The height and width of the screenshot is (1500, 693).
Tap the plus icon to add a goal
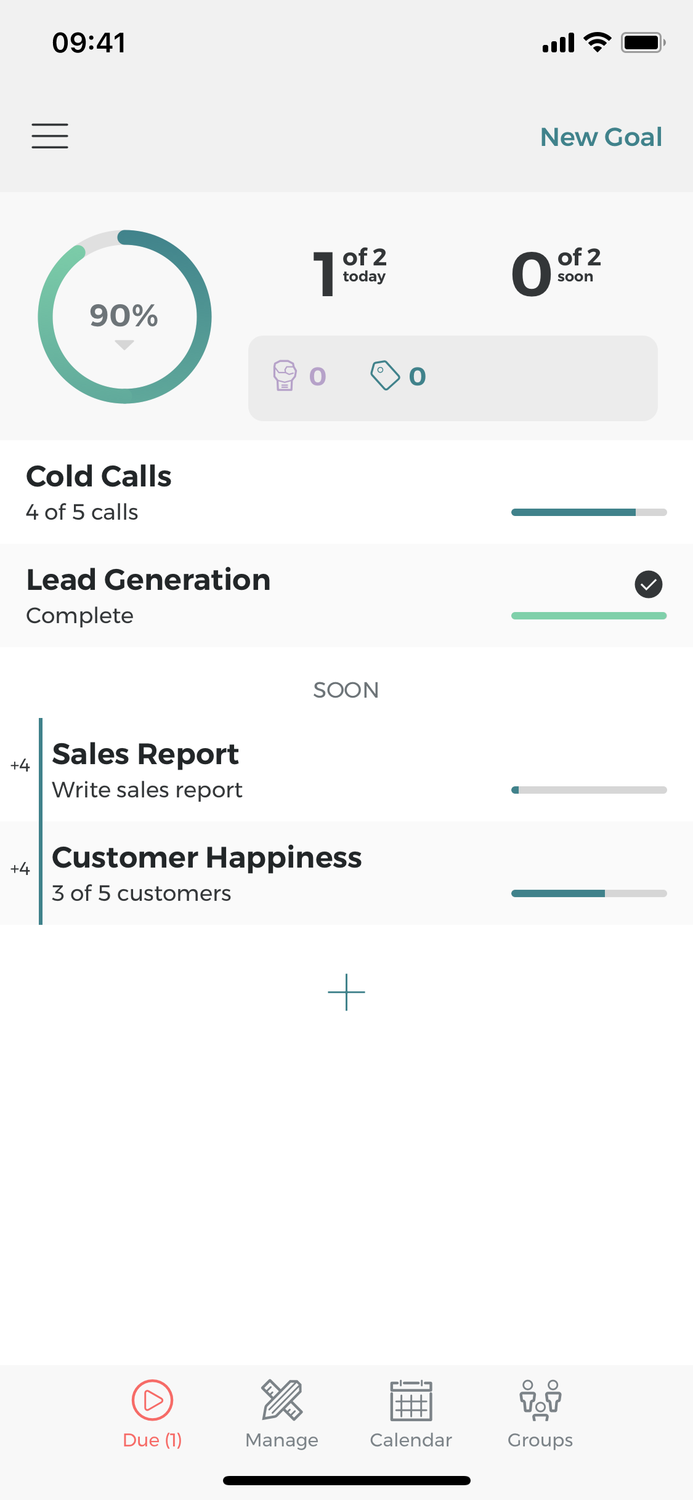346,992
